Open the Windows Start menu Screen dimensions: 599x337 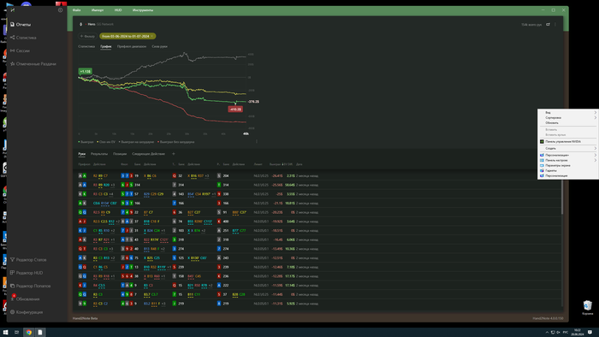pos(5,333)
